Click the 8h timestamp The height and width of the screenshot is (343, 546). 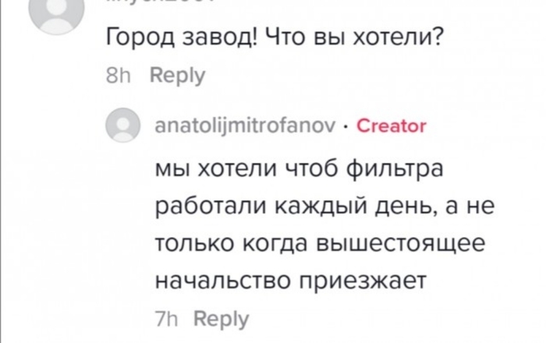click(119, 76)
